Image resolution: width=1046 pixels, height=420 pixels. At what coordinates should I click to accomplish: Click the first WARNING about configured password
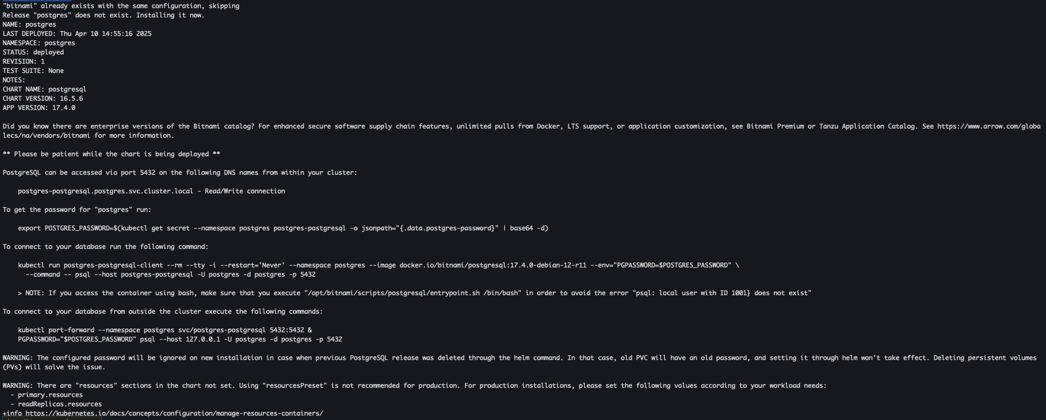[x=519, y=362]
